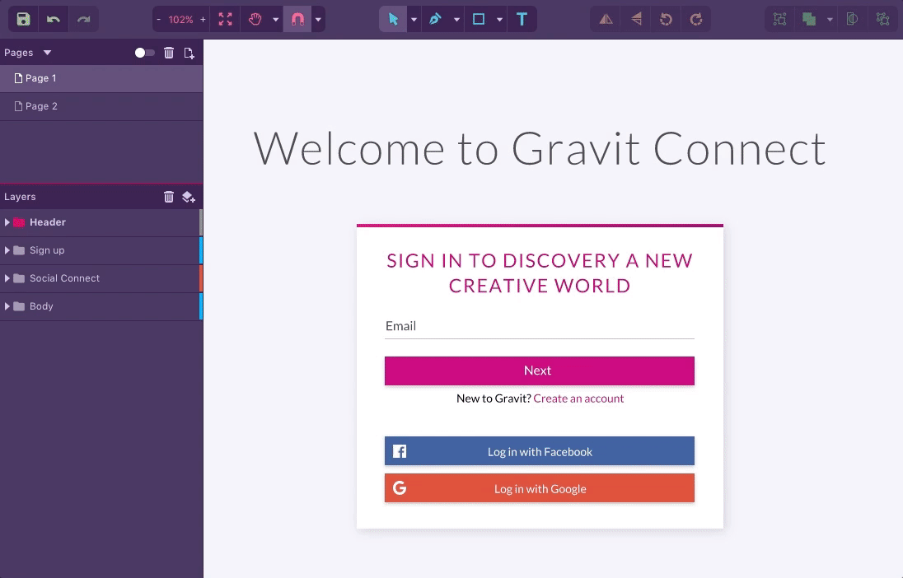903x578 pixels.
Task: Click the Log in with Facebook button
Action: pyautogui.click(x=540, y=450)
